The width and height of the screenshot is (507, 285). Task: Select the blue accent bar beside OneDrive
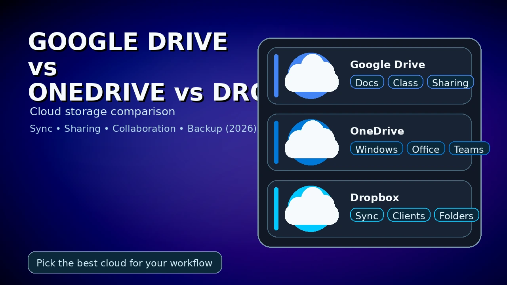coord(276,142)
